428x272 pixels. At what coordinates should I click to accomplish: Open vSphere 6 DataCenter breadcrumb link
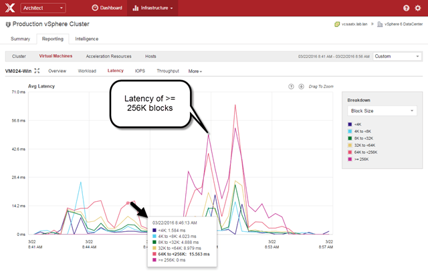[x=403, y=24]
